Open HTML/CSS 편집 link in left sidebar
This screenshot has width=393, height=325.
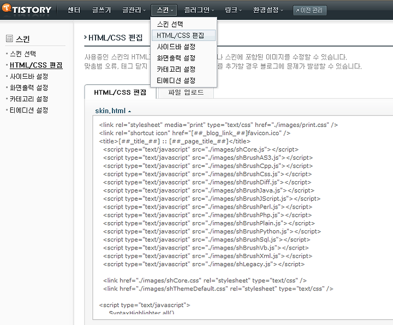click(36, 65)
